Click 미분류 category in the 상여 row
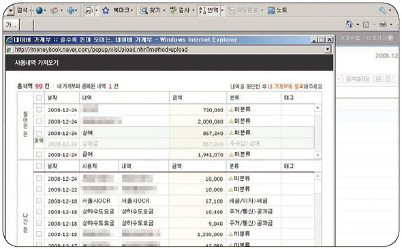This screenshot has height=249, width=402. pos(243,133)
